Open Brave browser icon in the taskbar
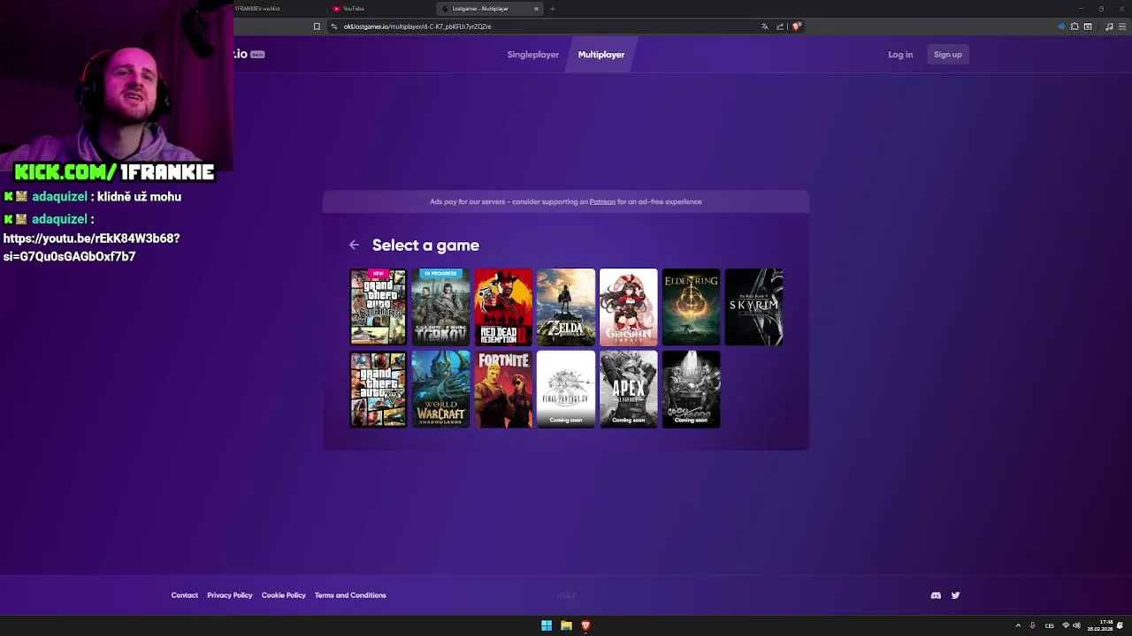 (585, 625)
